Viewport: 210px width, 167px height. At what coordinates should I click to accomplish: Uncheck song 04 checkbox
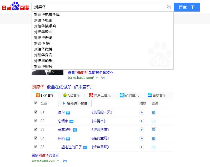coord(36,138)
